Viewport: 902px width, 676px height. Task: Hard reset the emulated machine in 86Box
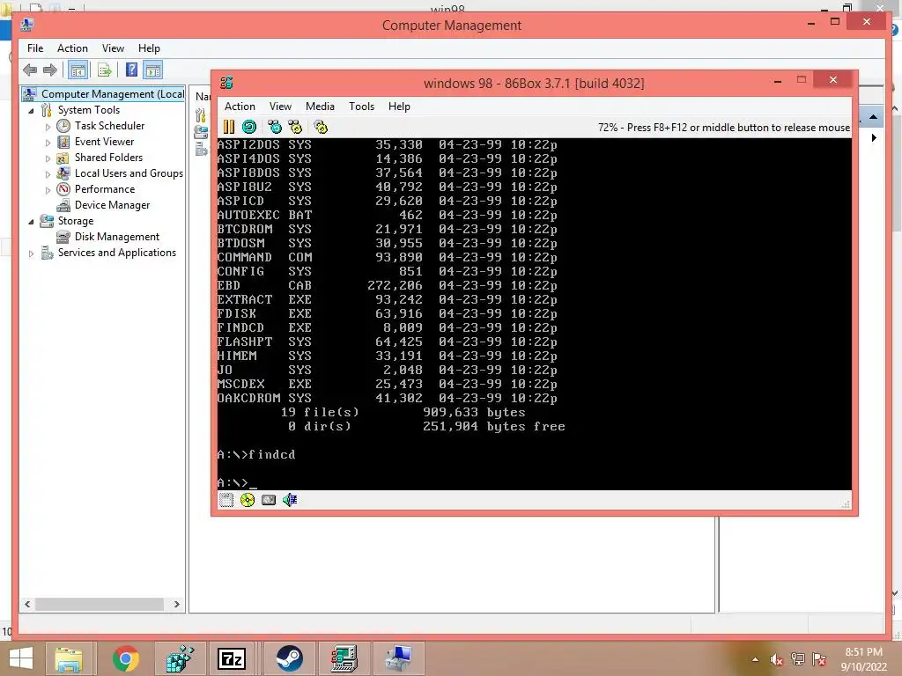(249, 127)
